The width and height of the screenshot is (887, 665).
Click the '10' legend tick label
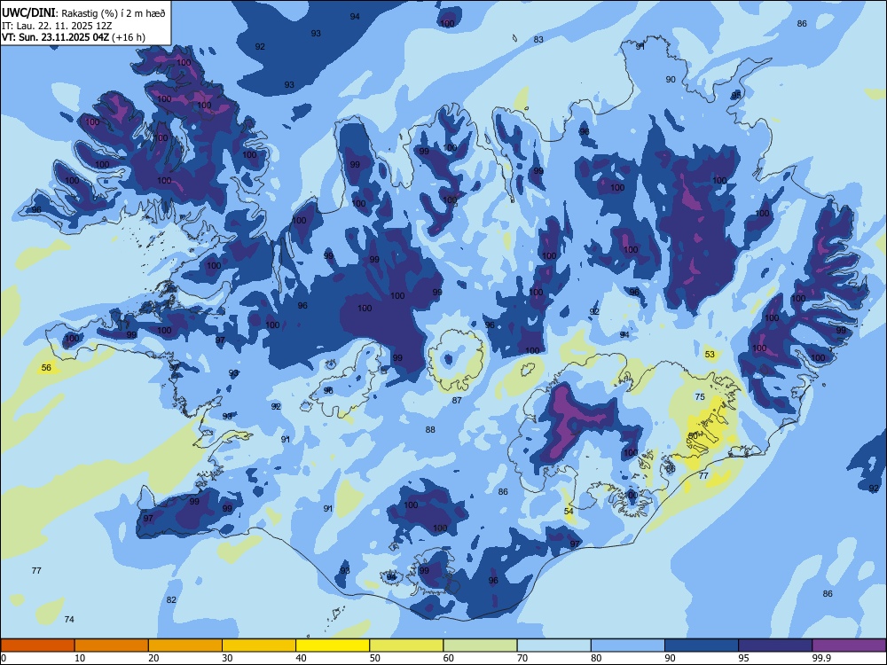pyautogui.click(x=80, y=658)
